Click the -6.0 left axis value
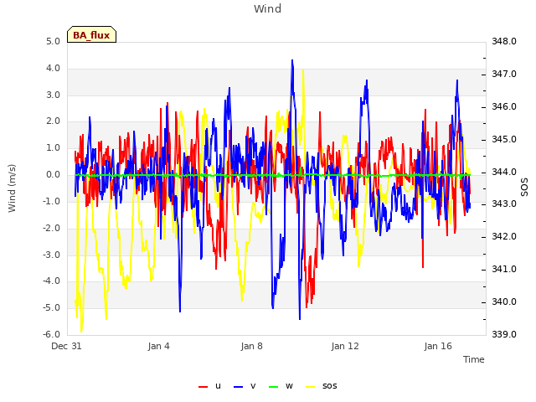Screen dimensions: 536x402 coord(51,334)
